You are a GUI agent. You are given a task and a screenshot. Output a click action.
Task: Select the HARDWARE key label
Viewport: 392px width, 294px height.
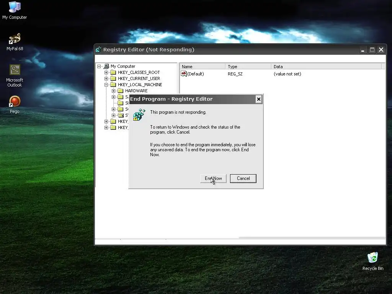coord(136,91)
